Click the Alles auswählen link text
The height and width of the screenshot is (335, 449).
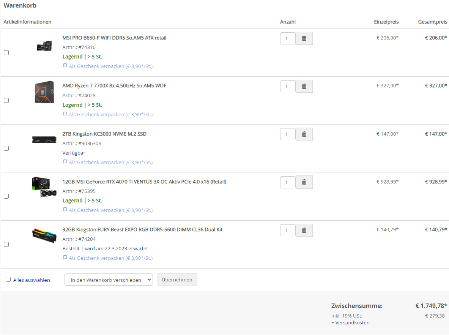(x=32, y=280)
